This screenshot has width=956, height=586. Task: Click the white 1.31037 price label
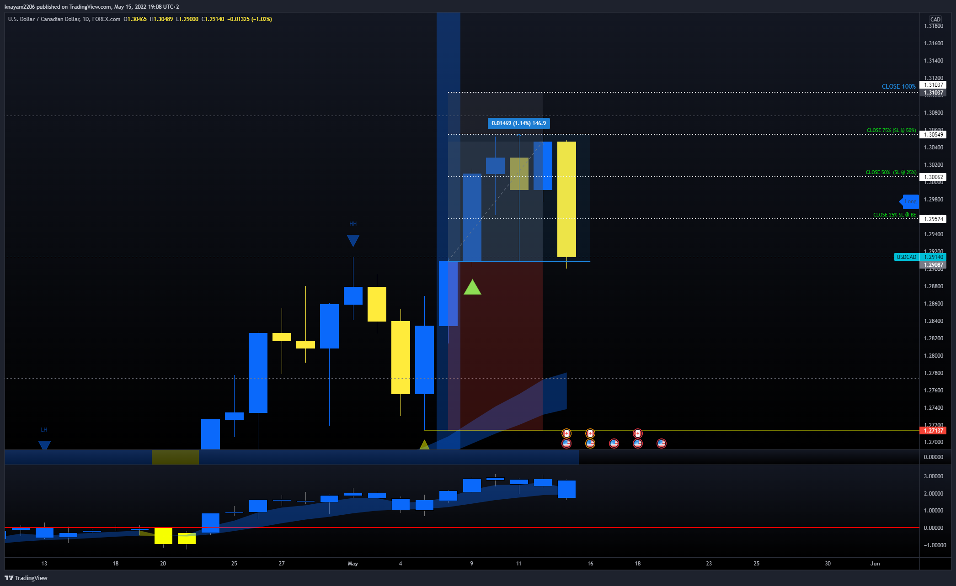pyautogui.click(x=933, y=84)
